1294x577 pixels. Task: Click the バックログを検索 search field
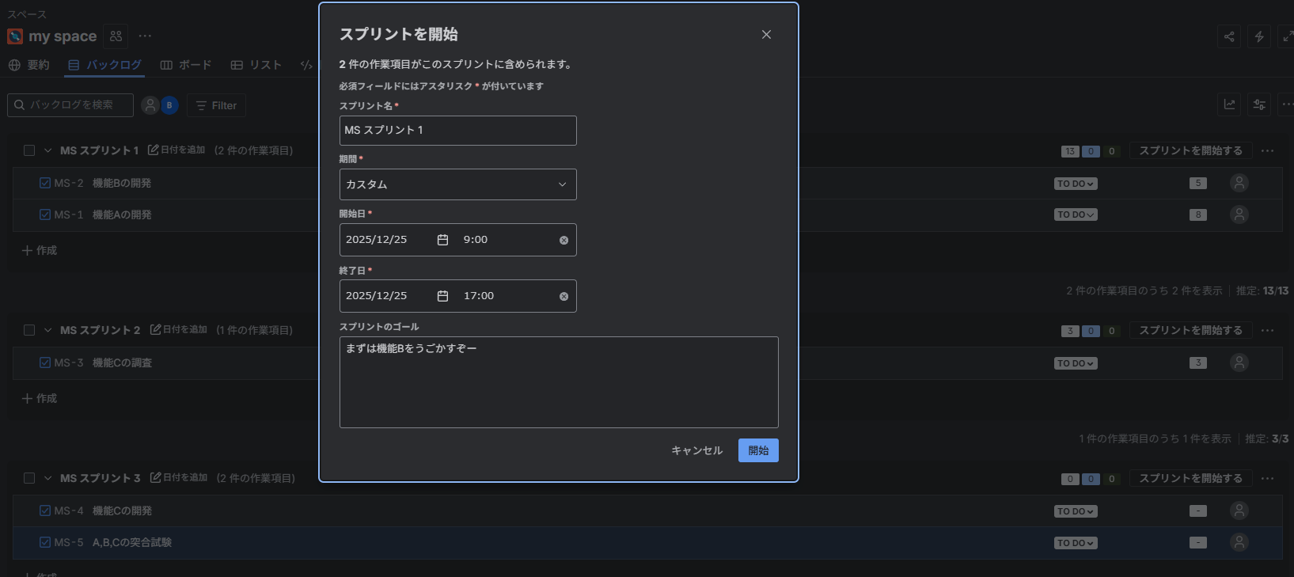tap(70, 105)
